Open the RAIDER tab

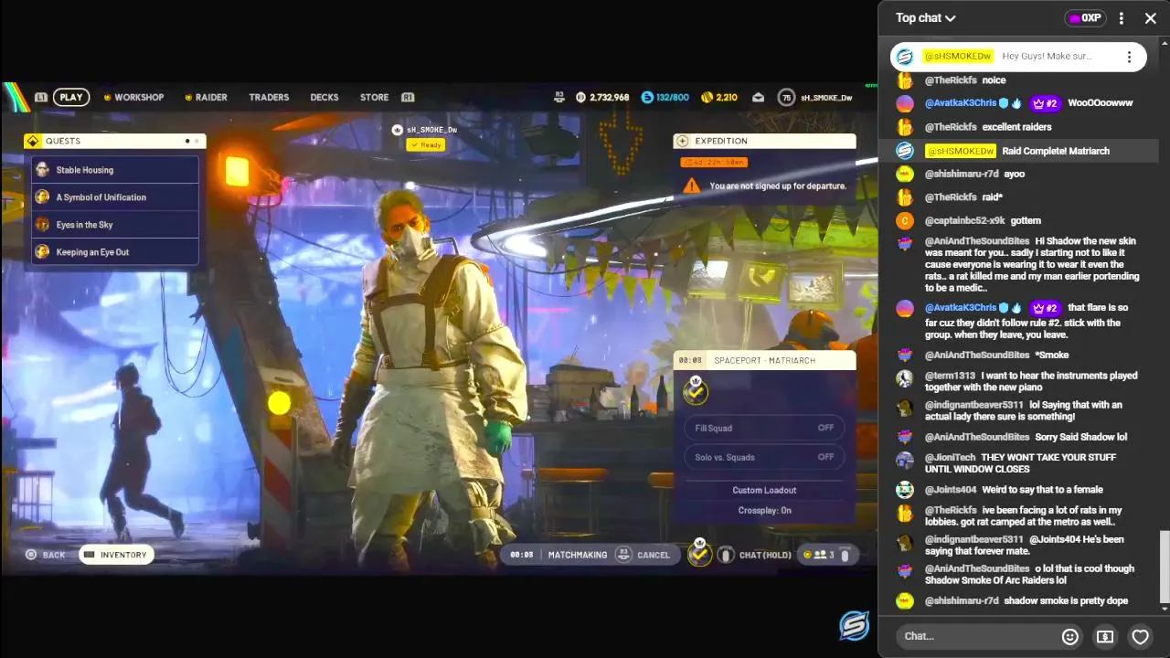206,97
